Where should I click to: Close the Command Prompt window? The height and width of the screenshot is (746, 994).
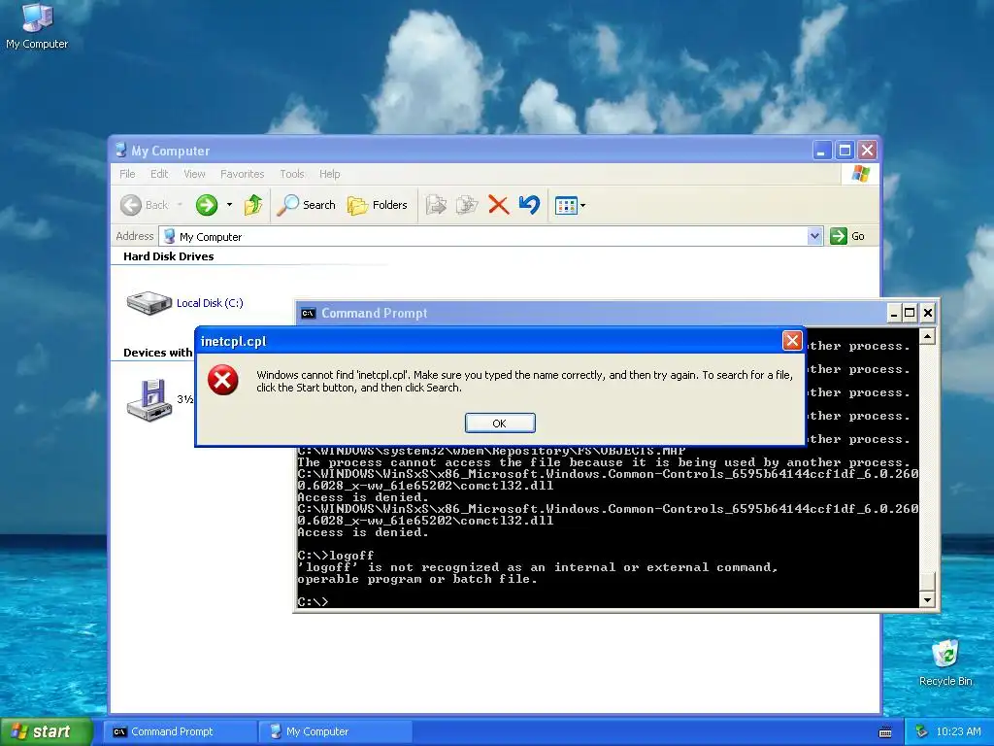pos(927,313)
